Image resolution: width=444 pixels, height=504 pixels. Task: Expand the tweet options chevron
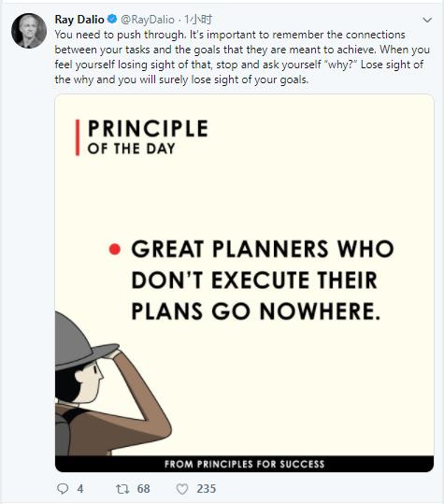(x=427, y=20)
